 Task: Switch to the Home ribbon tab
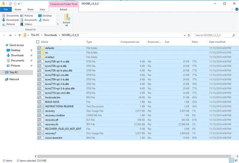(18, 10)
